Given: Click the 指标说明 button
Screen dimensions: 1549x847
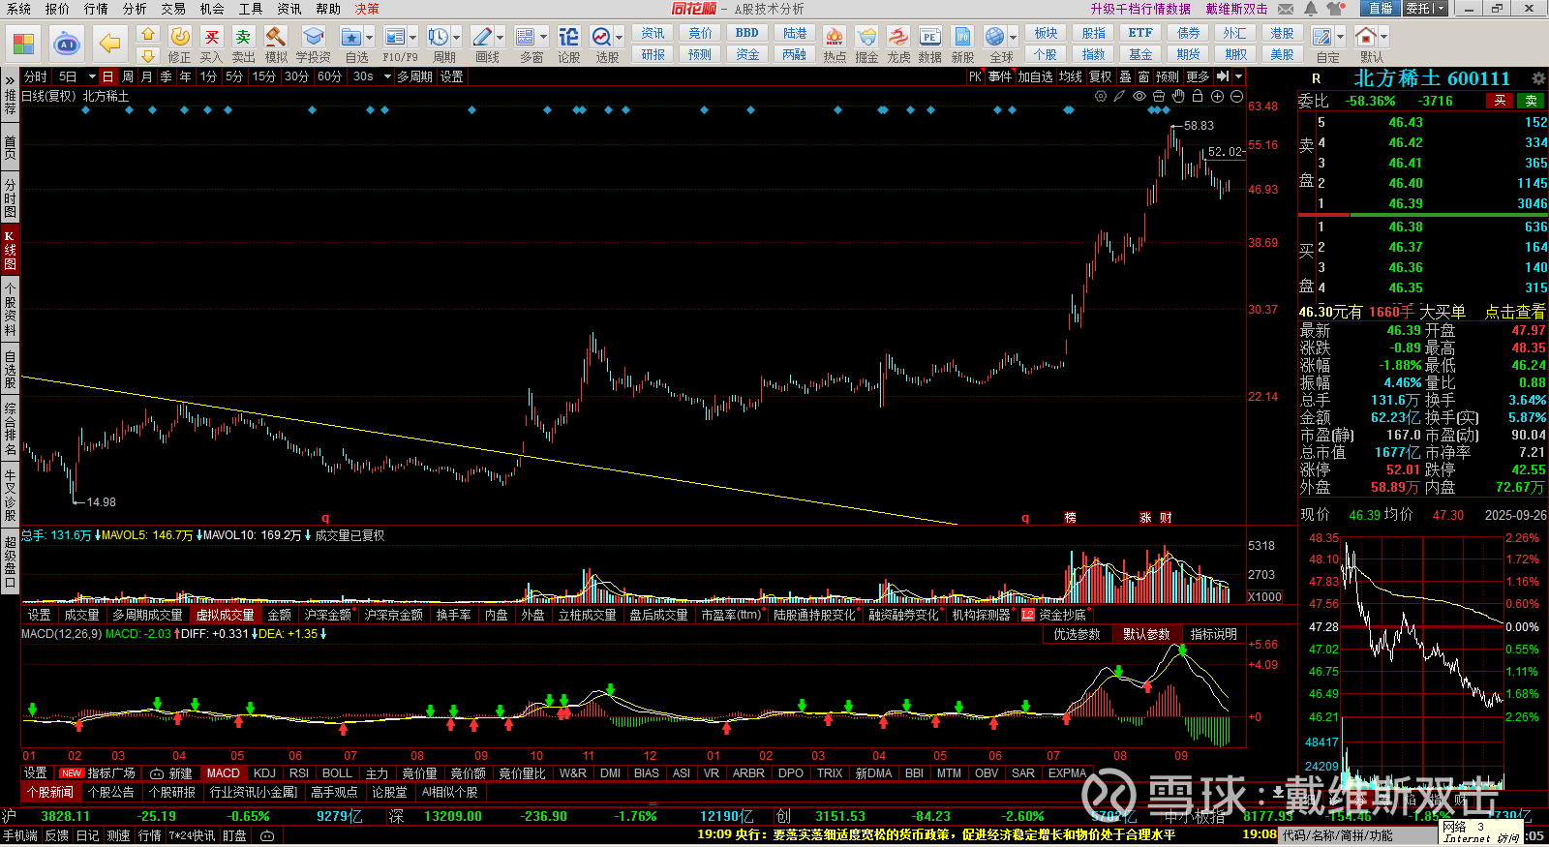Looking at the screenshot, I should tap(1214, 634).
